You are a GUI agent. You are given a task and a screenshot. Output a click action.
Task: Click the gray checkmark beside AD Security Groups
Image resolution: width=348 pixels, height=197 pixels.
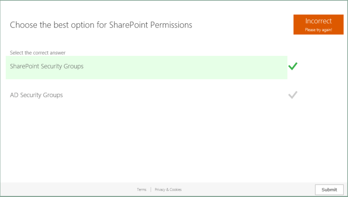[x=293, y=95]
